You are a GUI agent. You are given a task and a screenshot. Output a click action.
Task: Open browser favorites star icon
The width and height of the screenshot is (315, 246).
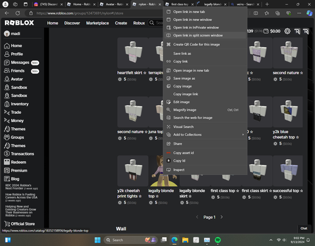266,13
